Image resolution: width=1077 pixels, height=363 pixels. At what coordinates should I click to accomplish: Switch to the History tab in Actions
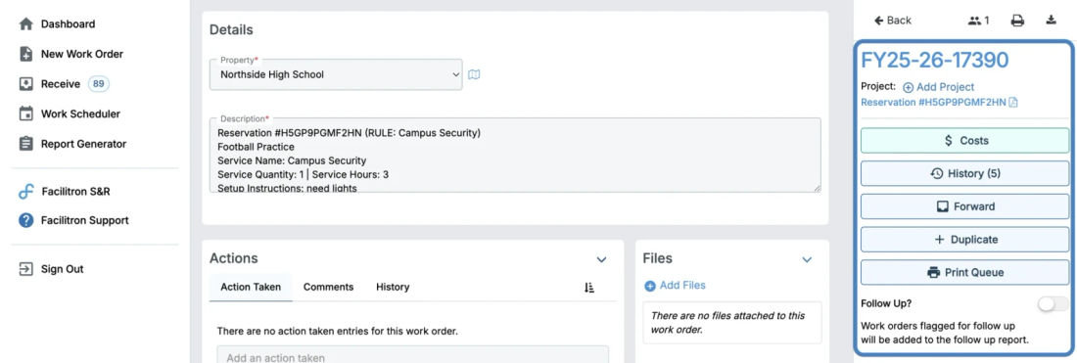tap(393, 287)
